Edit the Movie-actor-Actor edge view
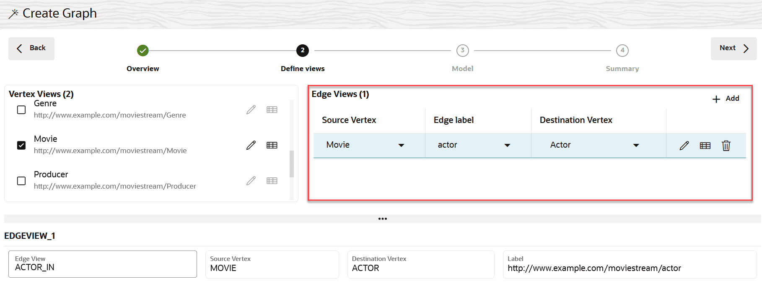 pos(684,146)
